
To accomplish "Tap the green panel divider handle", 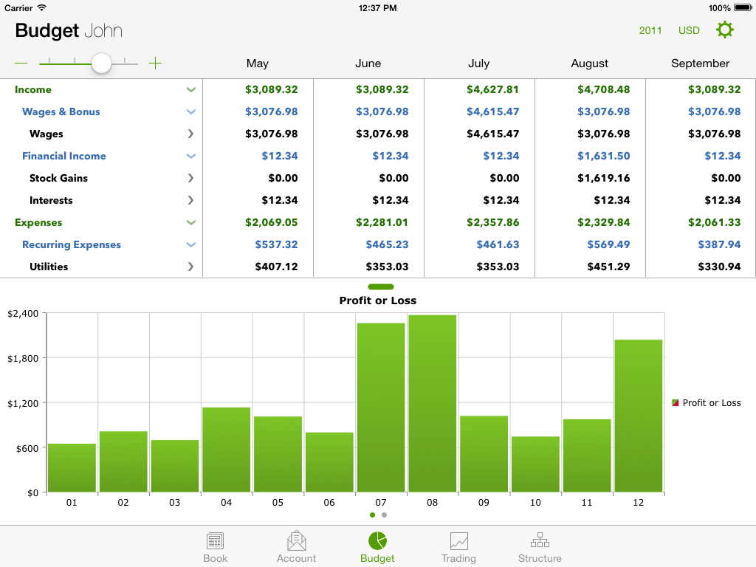I will pyautogui.click(x=380, y=286).
